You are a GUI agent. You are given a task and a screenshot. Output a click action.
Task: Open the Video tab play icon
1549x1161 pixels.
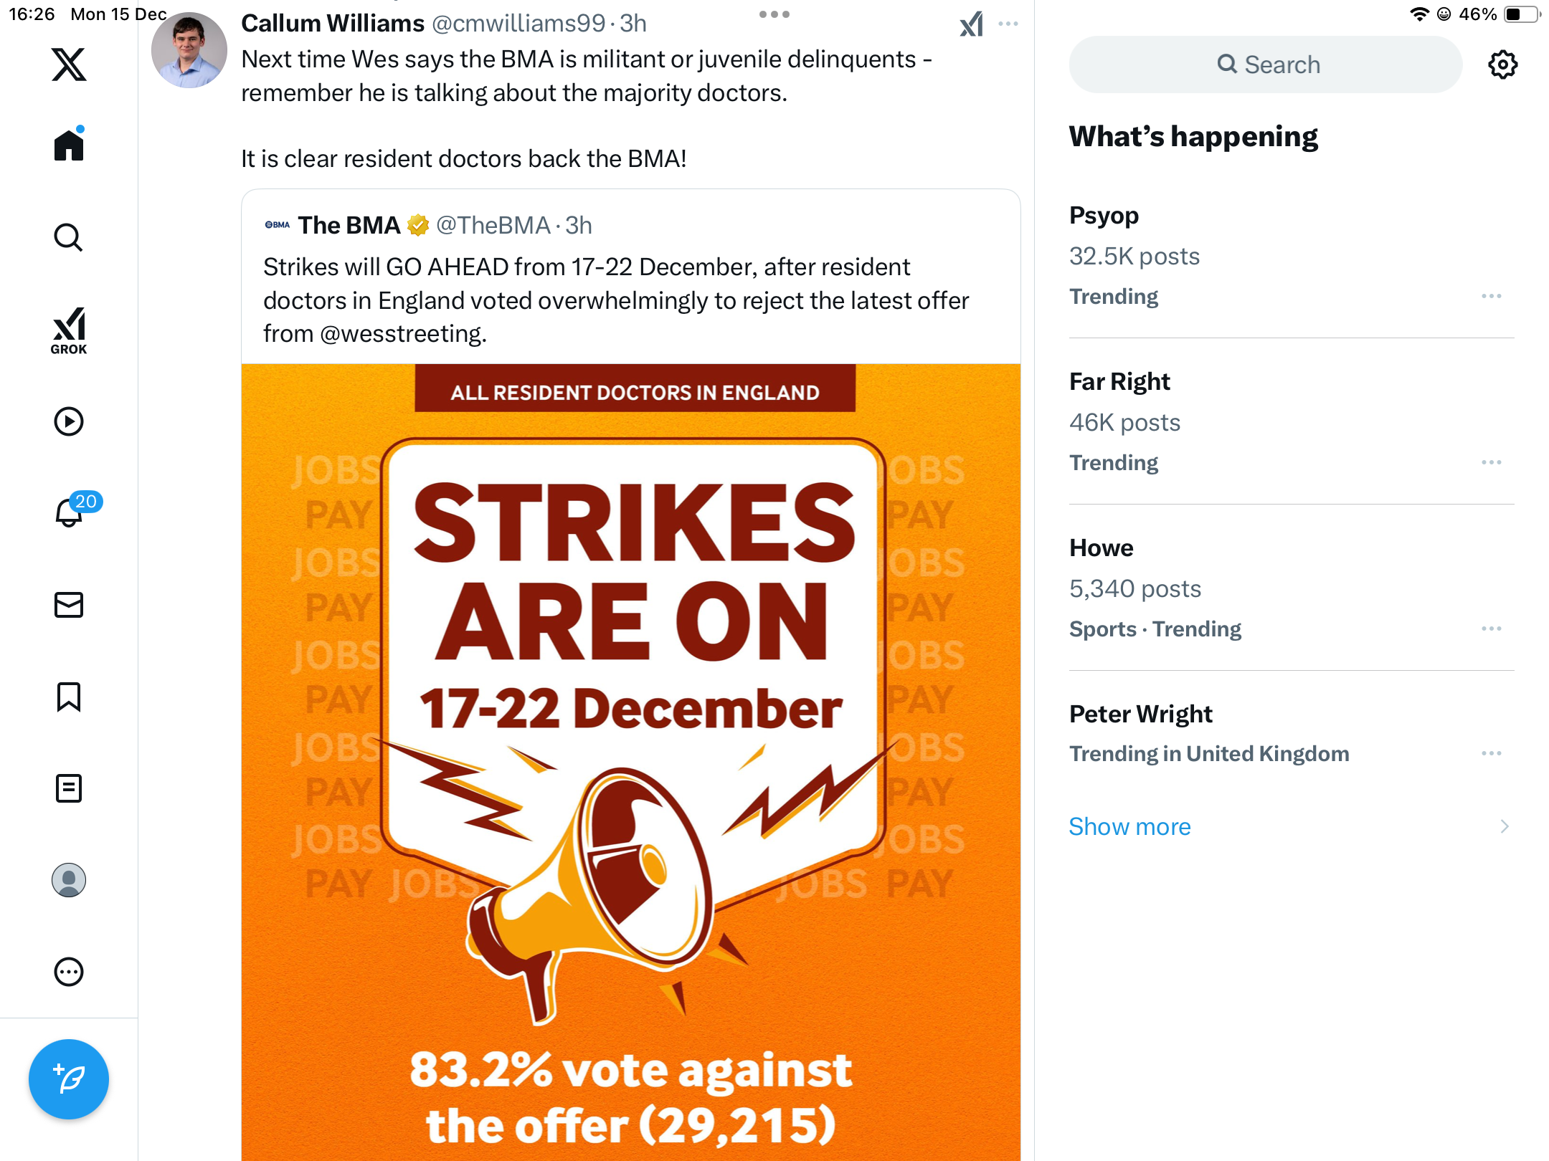pos(69,421)
